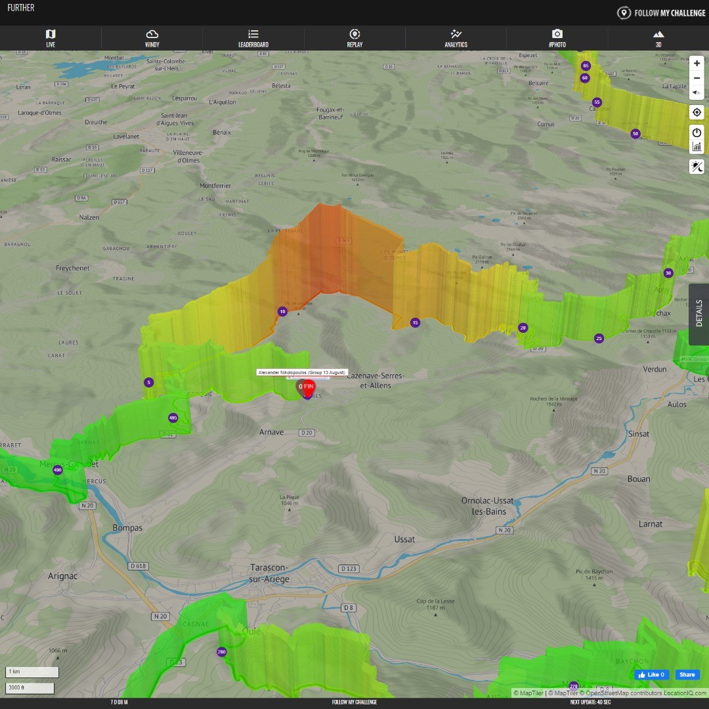The image size is (709, 709).
Task: Toggle the 3D view tab
Action: [x=658, y=39]
